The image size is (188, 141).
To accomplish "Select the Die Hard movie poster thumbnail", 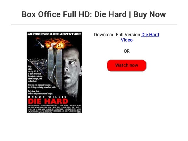I will [x=54, y=72].
